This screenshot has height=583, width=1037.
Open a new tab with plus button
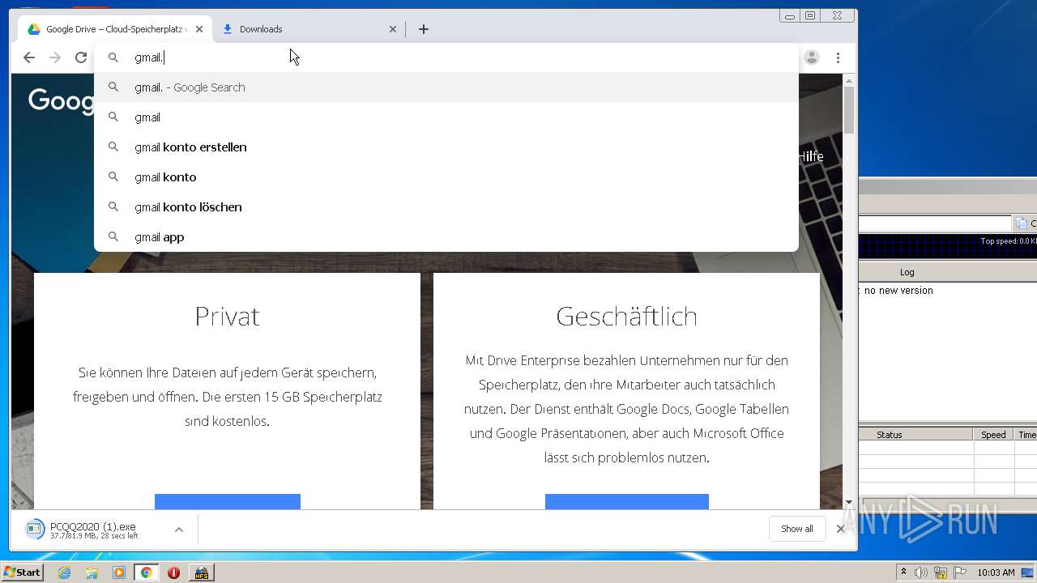pyautogui.click(x=424, y=29)
